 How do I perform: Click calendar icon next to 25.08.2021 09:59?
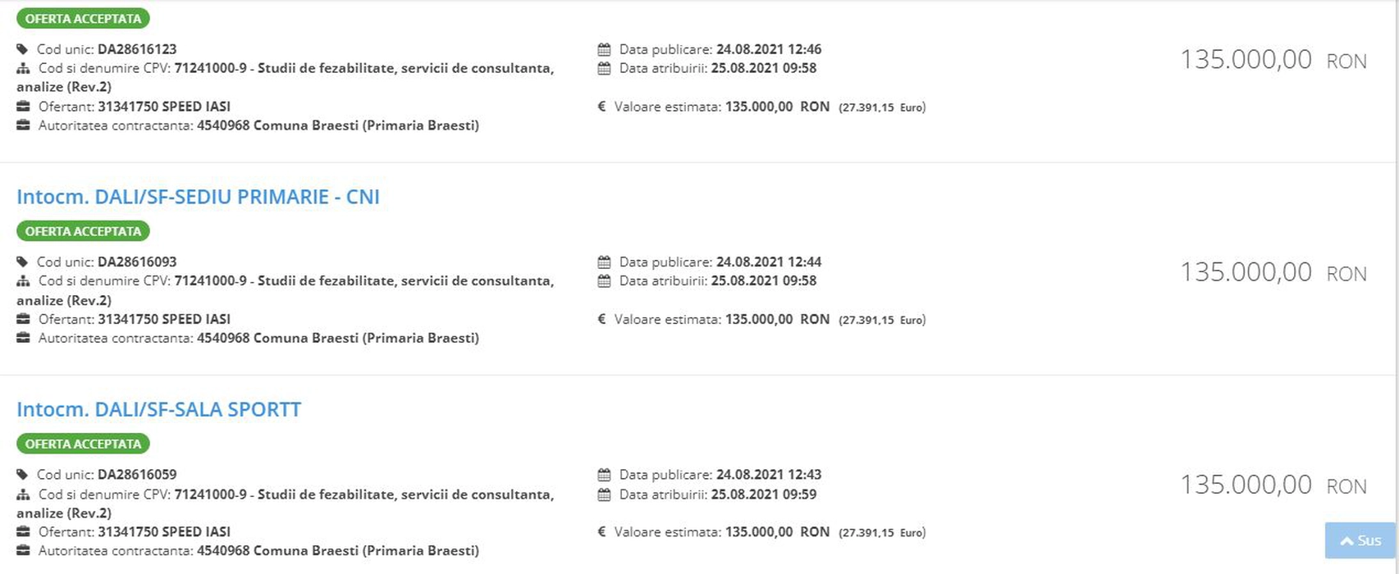pos(604,494)
